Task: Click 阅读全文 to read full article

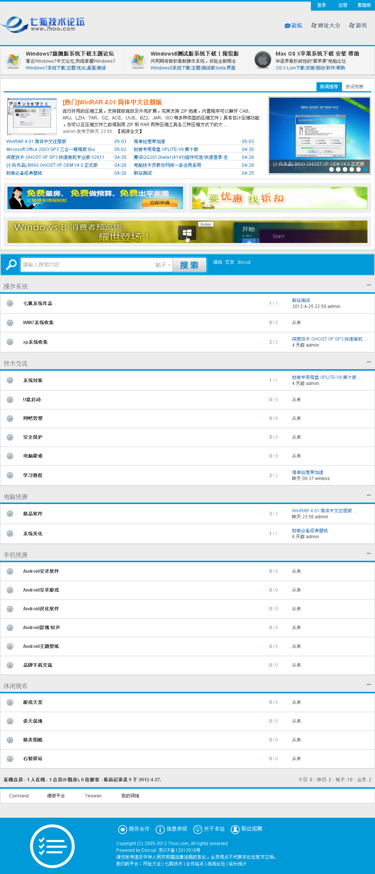Action: click(130, 131)
